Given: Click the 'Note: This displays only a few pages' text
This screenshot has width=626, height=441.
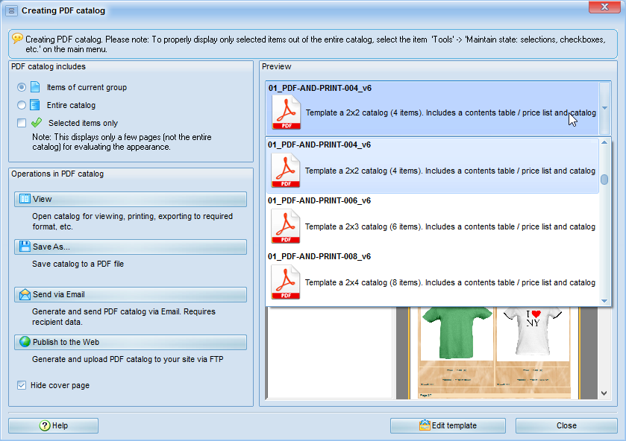Looking at the screenshot, I should 122,142.
